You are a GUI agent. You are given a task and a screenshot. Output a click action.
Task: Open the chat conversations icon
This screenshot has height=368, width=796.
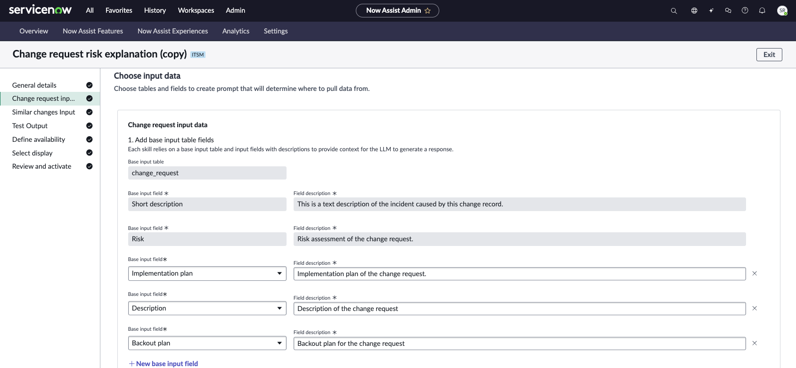click(x=728, y=10)
